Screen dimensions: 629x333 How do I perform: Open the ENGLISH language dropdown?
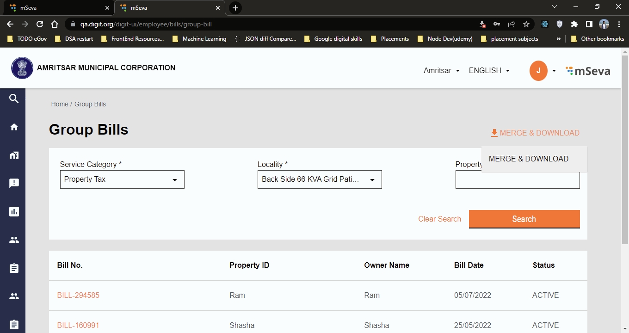click(x=489, y=71)
